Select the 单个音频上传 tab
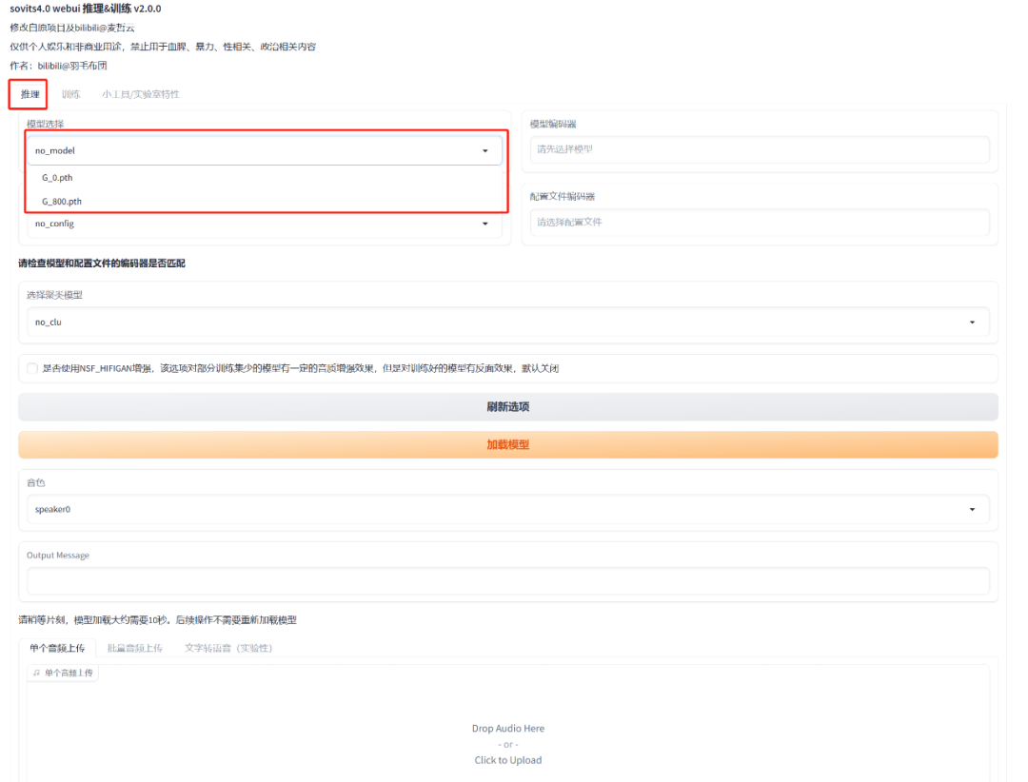 [x=57, y=648]
